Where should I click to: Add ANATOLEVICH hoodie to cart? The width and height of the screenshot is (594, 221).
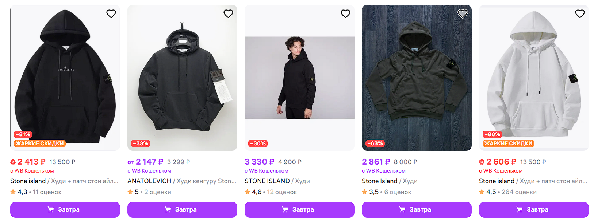pyautogui.click(x=182, y=209)
